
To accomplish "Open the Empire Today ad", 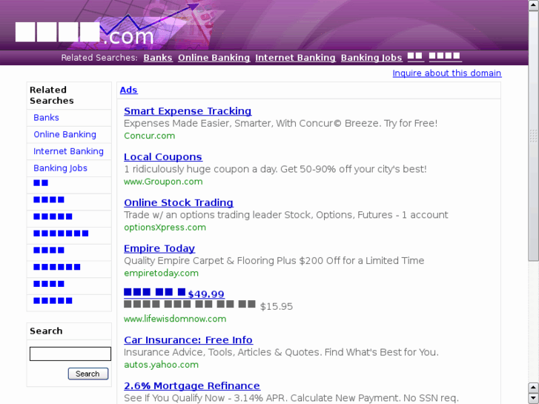I will (159, 248).
